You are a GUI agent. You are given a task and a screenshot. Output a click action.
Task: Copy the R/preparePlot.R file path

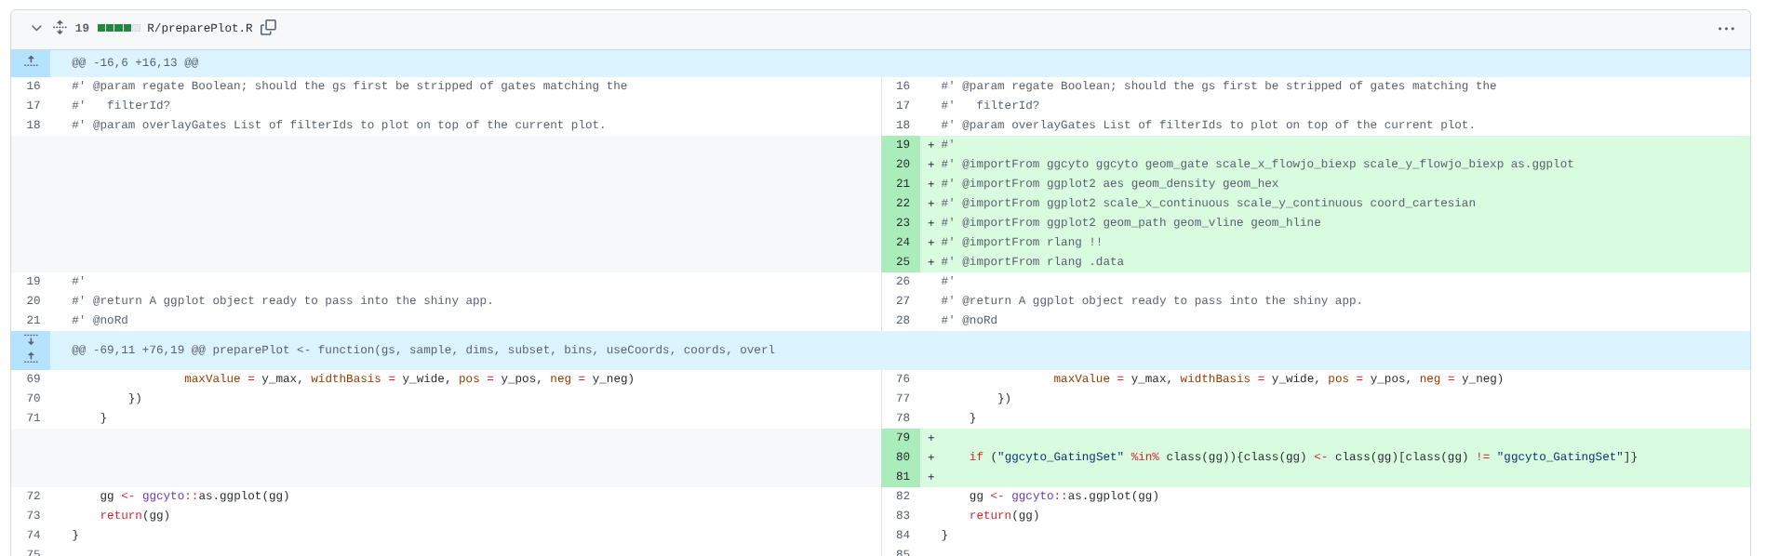pos(268,28)
